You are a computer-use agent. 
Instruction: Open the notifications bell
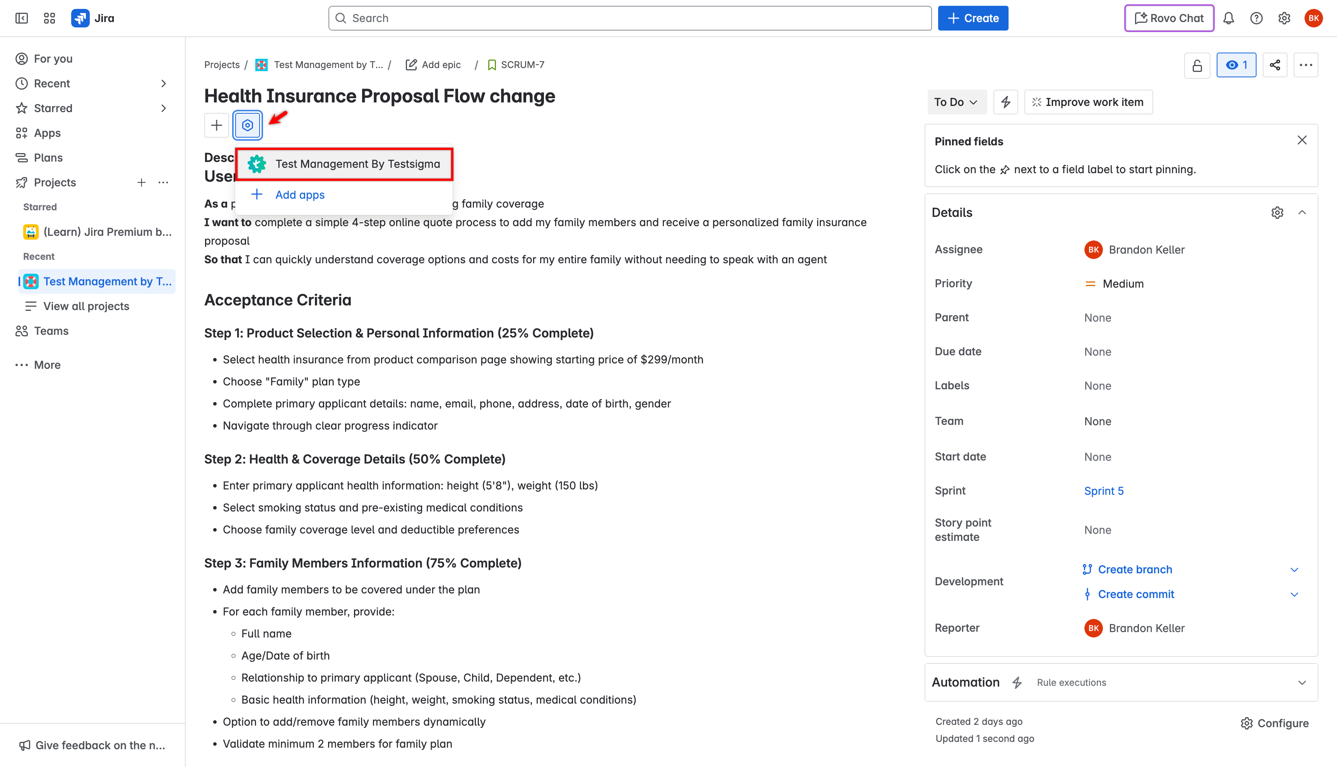coord(1229,17)
